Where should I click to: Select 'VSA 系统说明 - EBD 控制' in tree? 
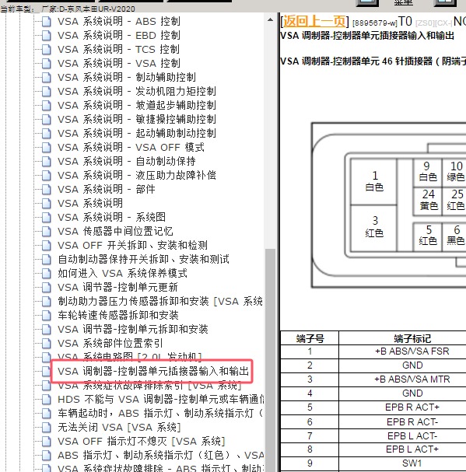(119, 35)
